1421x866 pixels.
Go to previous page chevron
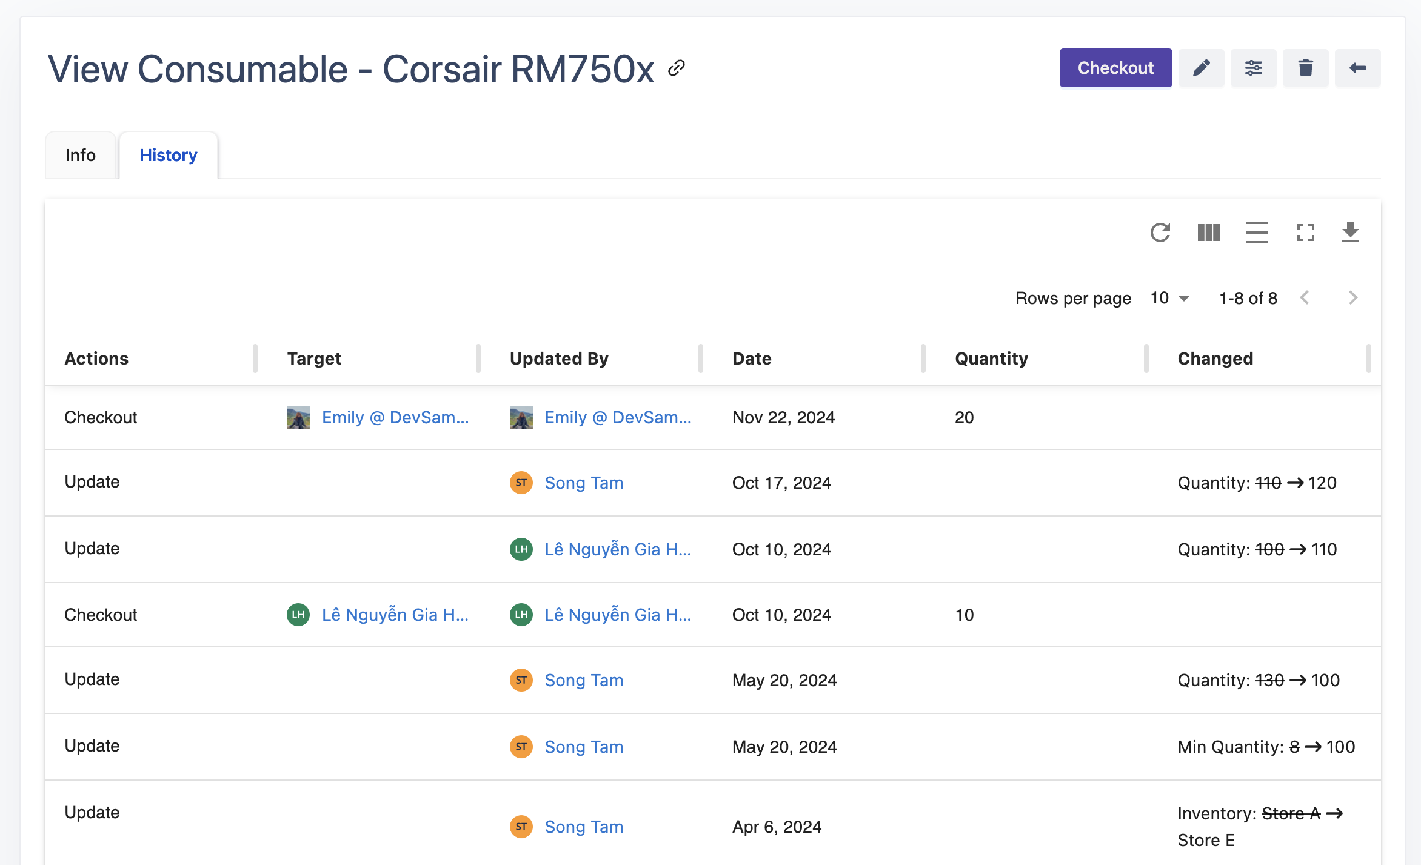tap(1305, 298)
